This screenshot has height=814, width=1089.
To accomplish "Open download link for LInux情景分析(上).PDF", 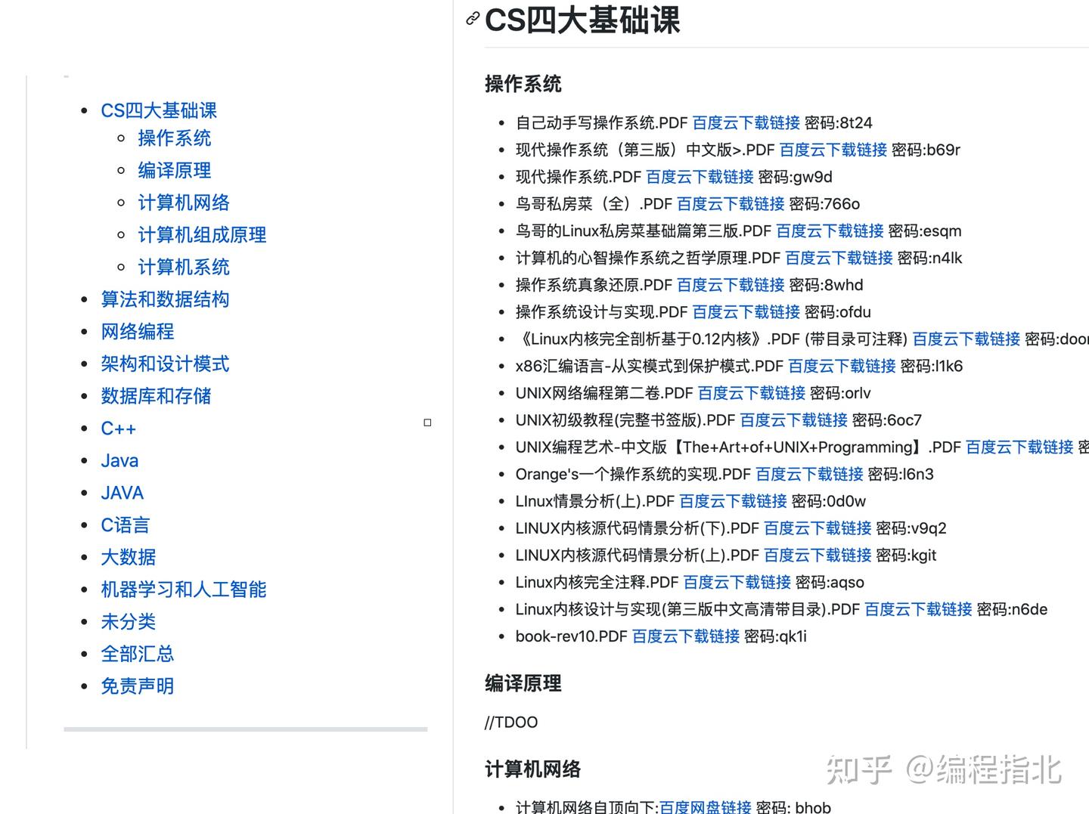I will pos(734,501).
